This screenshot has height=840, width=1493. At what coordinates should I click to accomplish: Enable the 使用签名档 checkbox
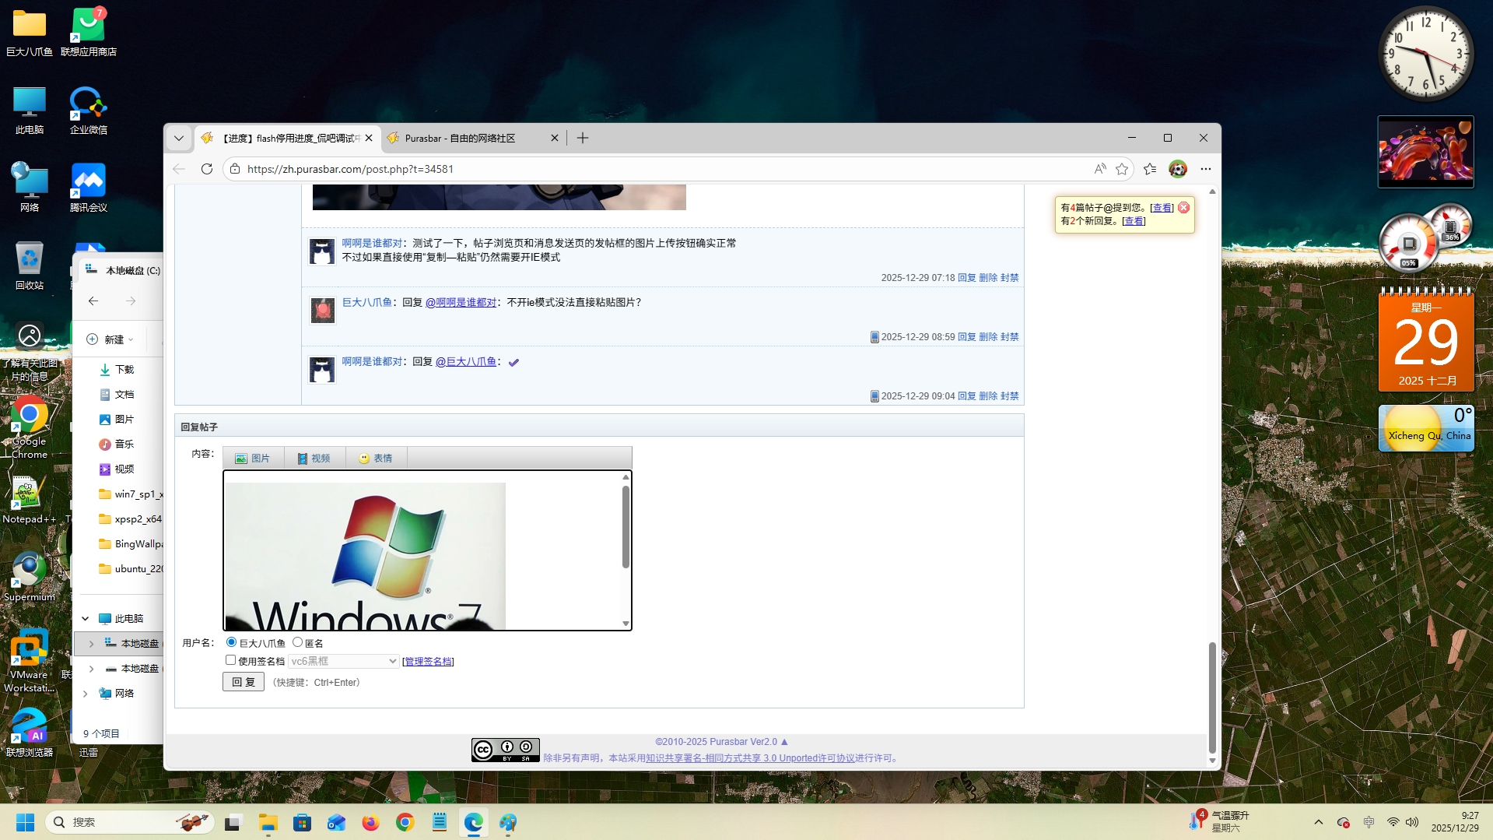(230, 660)
